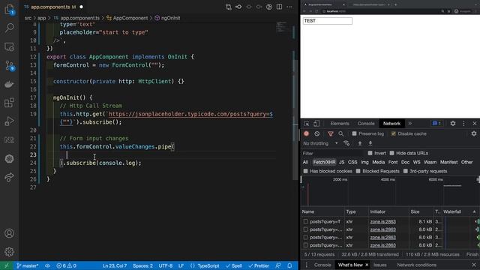Click the TEST input on the web page
The height and width of the screenshot is (270, 480).
click(x=327, y=21)
